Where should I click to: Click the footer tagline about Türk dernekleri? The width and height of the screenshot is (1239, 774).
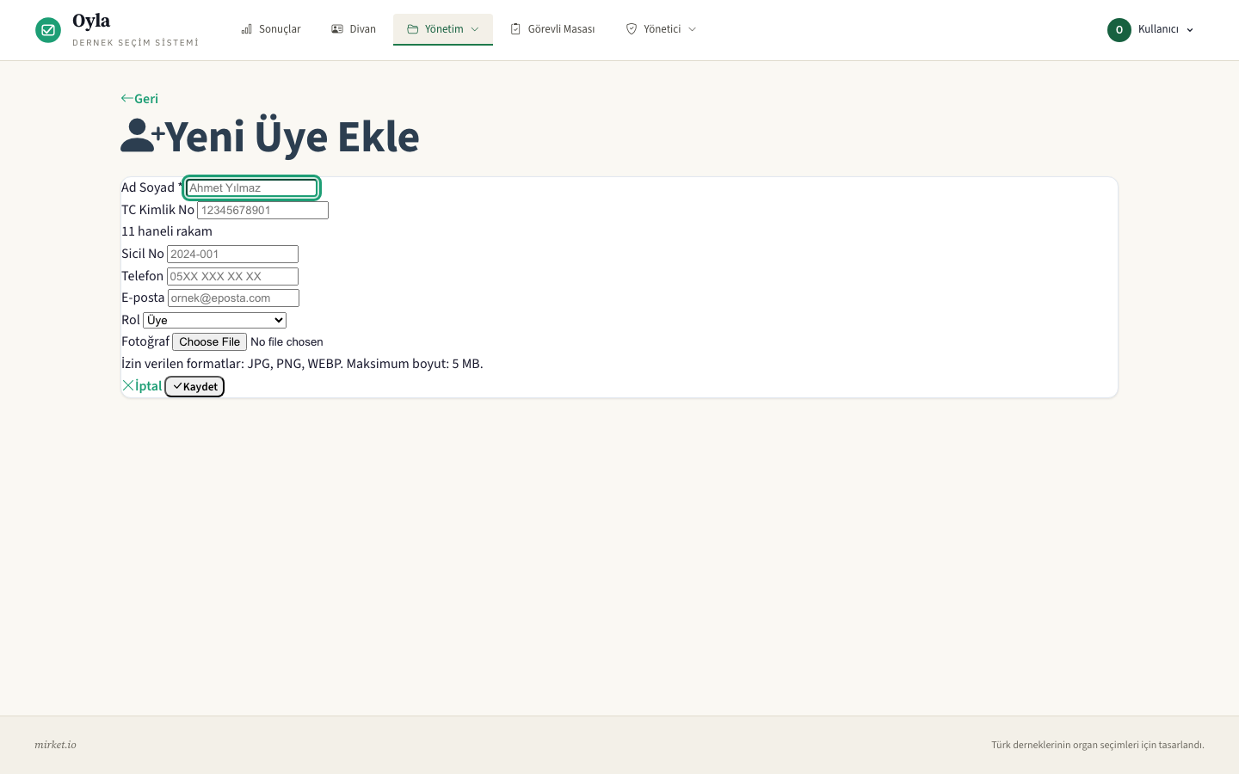pyautogui.click(x=1098, y=745)
